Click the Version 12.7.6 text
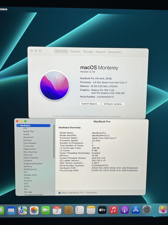Screen dimensions: 168x225 (87, 72)
